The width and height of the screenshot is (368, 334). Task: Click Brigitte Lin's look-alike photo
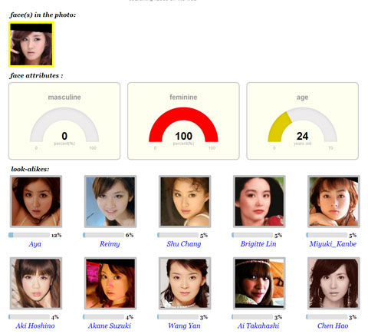(259, 201)
